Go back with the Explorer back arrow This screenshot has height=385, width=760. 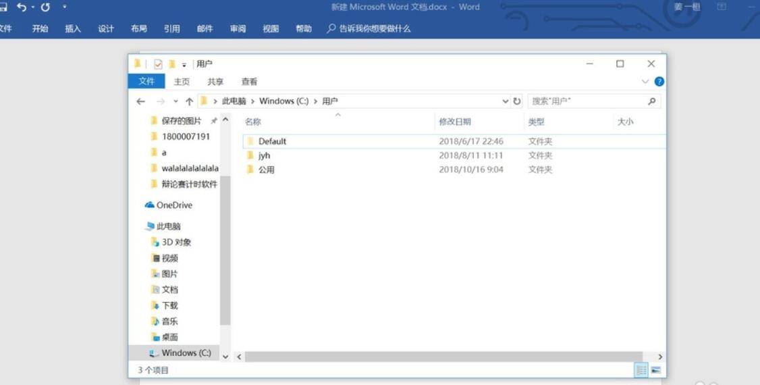click(140, 101)
